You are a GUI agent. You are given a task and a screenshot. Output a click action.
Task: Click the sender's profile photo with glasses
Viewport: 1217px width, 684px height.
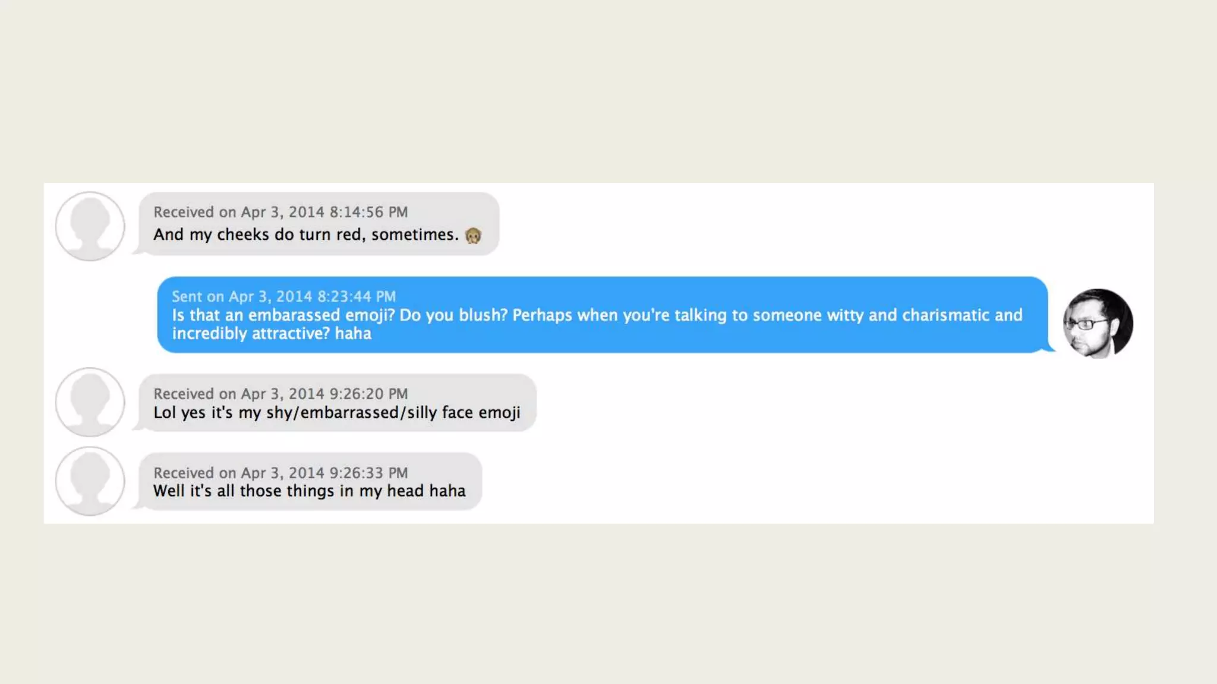click(1098, 324)
